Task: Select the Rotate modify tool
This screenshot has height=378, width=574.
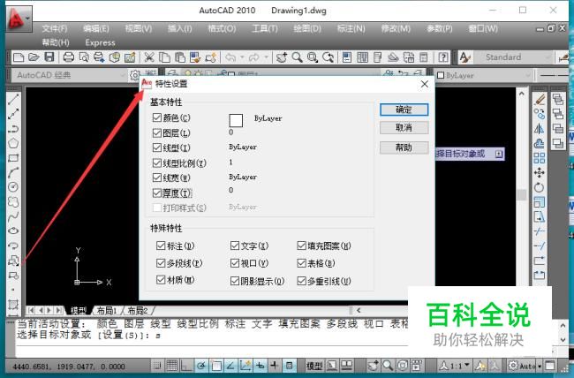Action: (x=540, y=187)
